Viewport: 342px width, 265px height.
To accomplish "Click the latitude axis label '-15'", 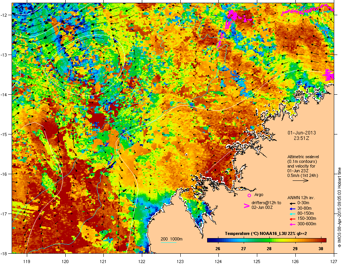I will pos(4,134).
